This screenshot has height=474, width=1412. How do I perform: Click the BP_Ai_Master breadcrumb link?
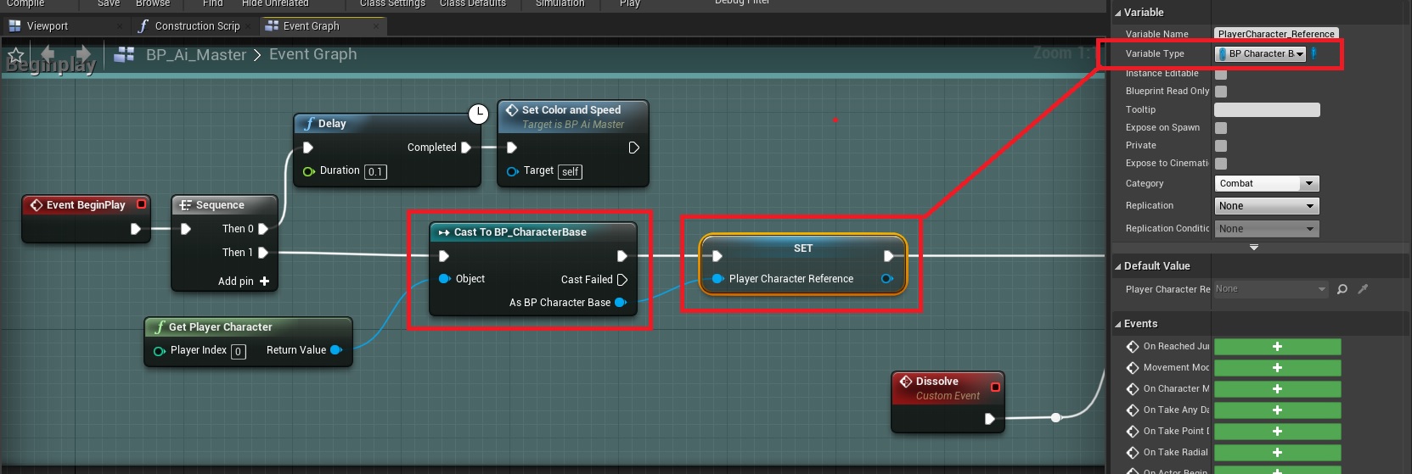[x=195, y=55]
